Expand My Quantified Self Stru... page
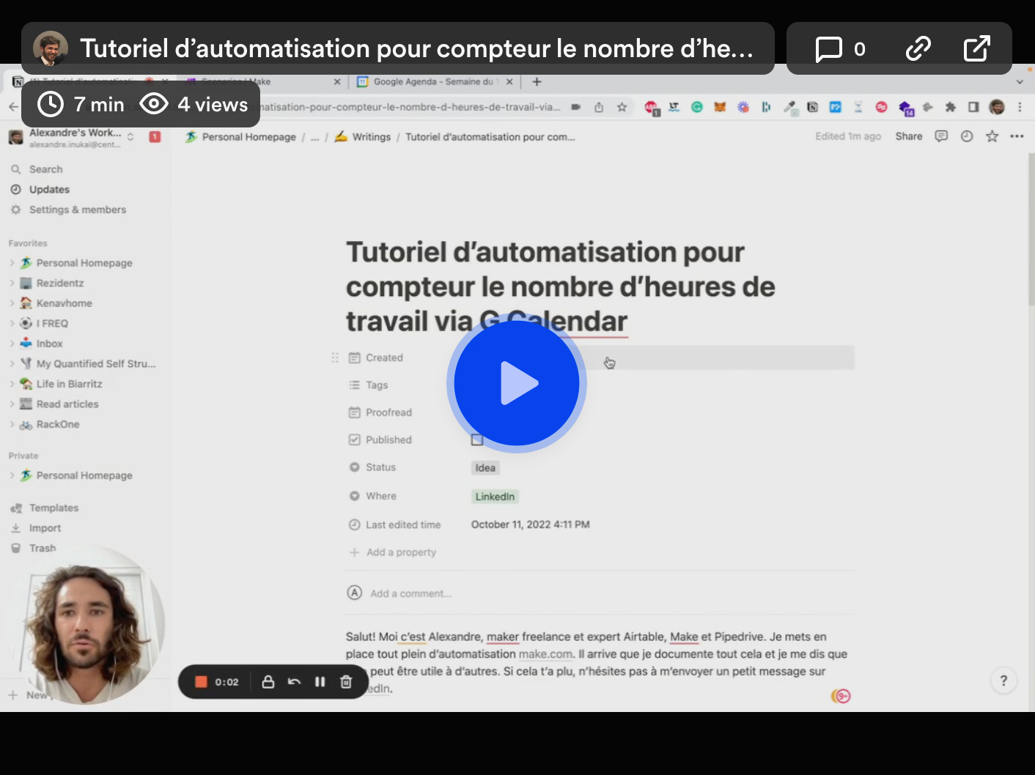1035x775 pixels. 12,363
